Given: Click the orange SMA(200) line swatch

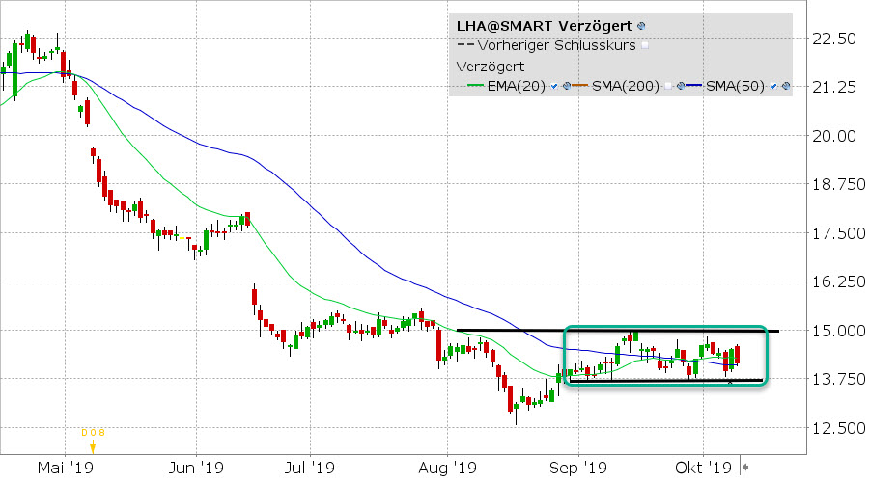Looking at the screenshot, I should click(579, 85).
